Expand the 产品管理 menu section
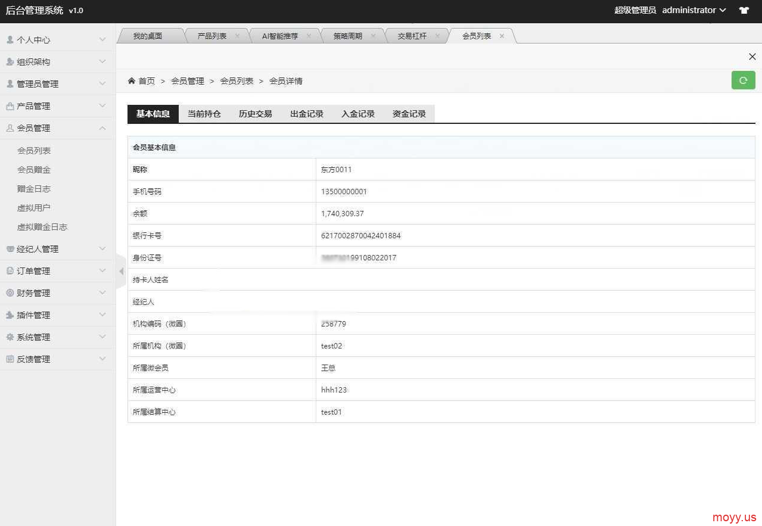The width and height of the screenshot is (762, 526). pyautogui.click(x=57, y=106)
